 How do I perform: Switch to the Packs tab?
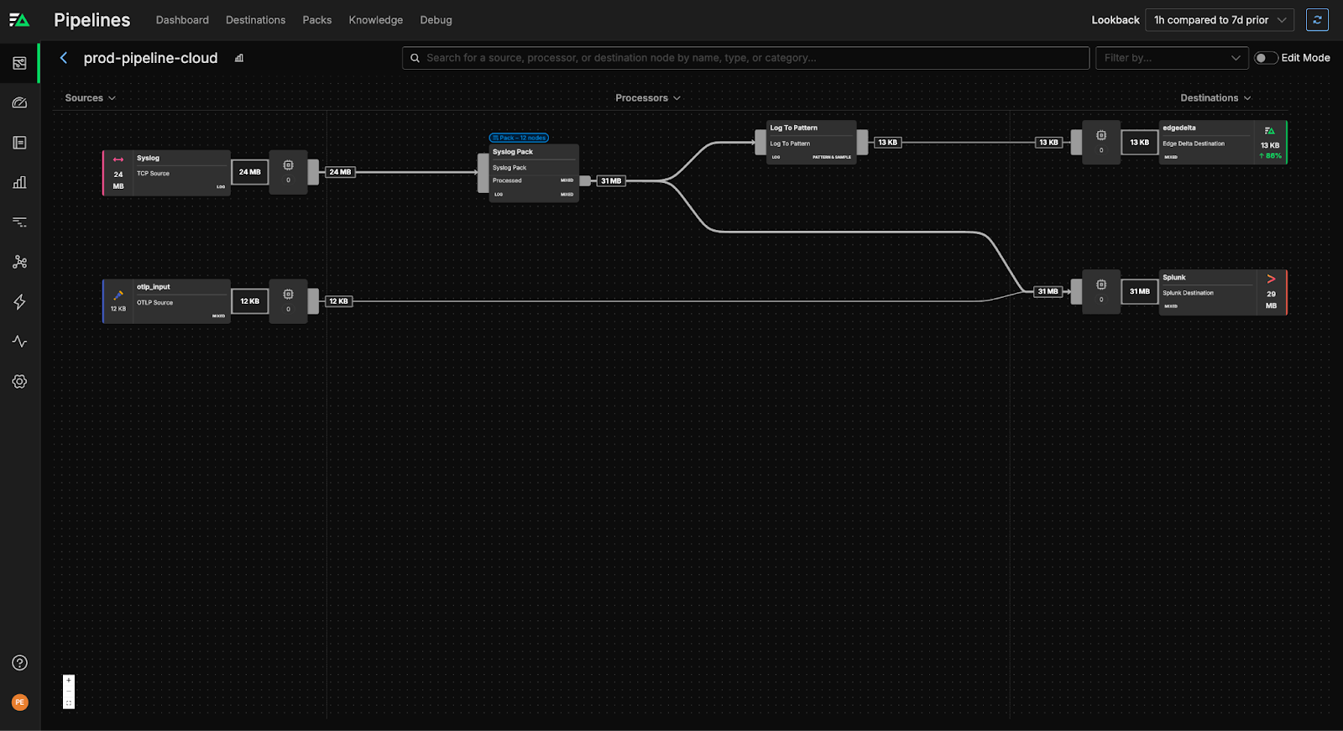[316, 20]
